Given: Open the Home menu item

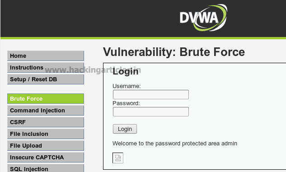Looking at the screenshot, I should point(46,56).
